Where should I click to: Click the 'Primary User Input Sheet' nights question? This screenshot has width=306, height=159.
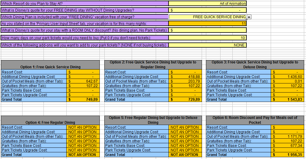pyautogui.click(x=85, y=24)
